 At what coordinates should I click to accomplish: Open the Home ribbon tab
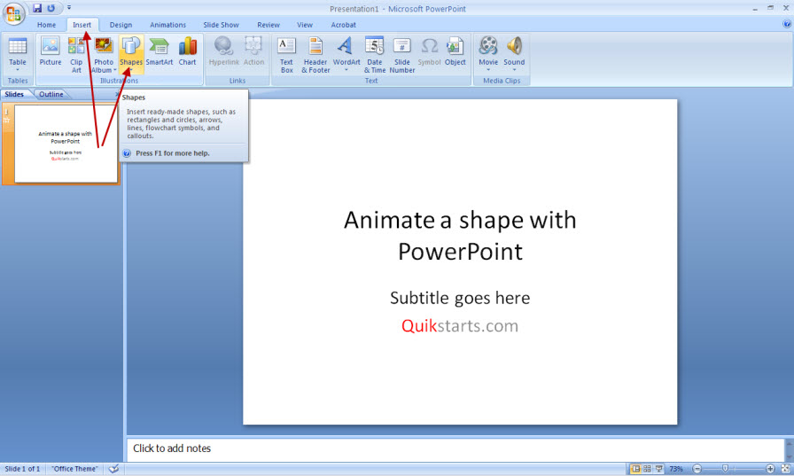[47, 25]
